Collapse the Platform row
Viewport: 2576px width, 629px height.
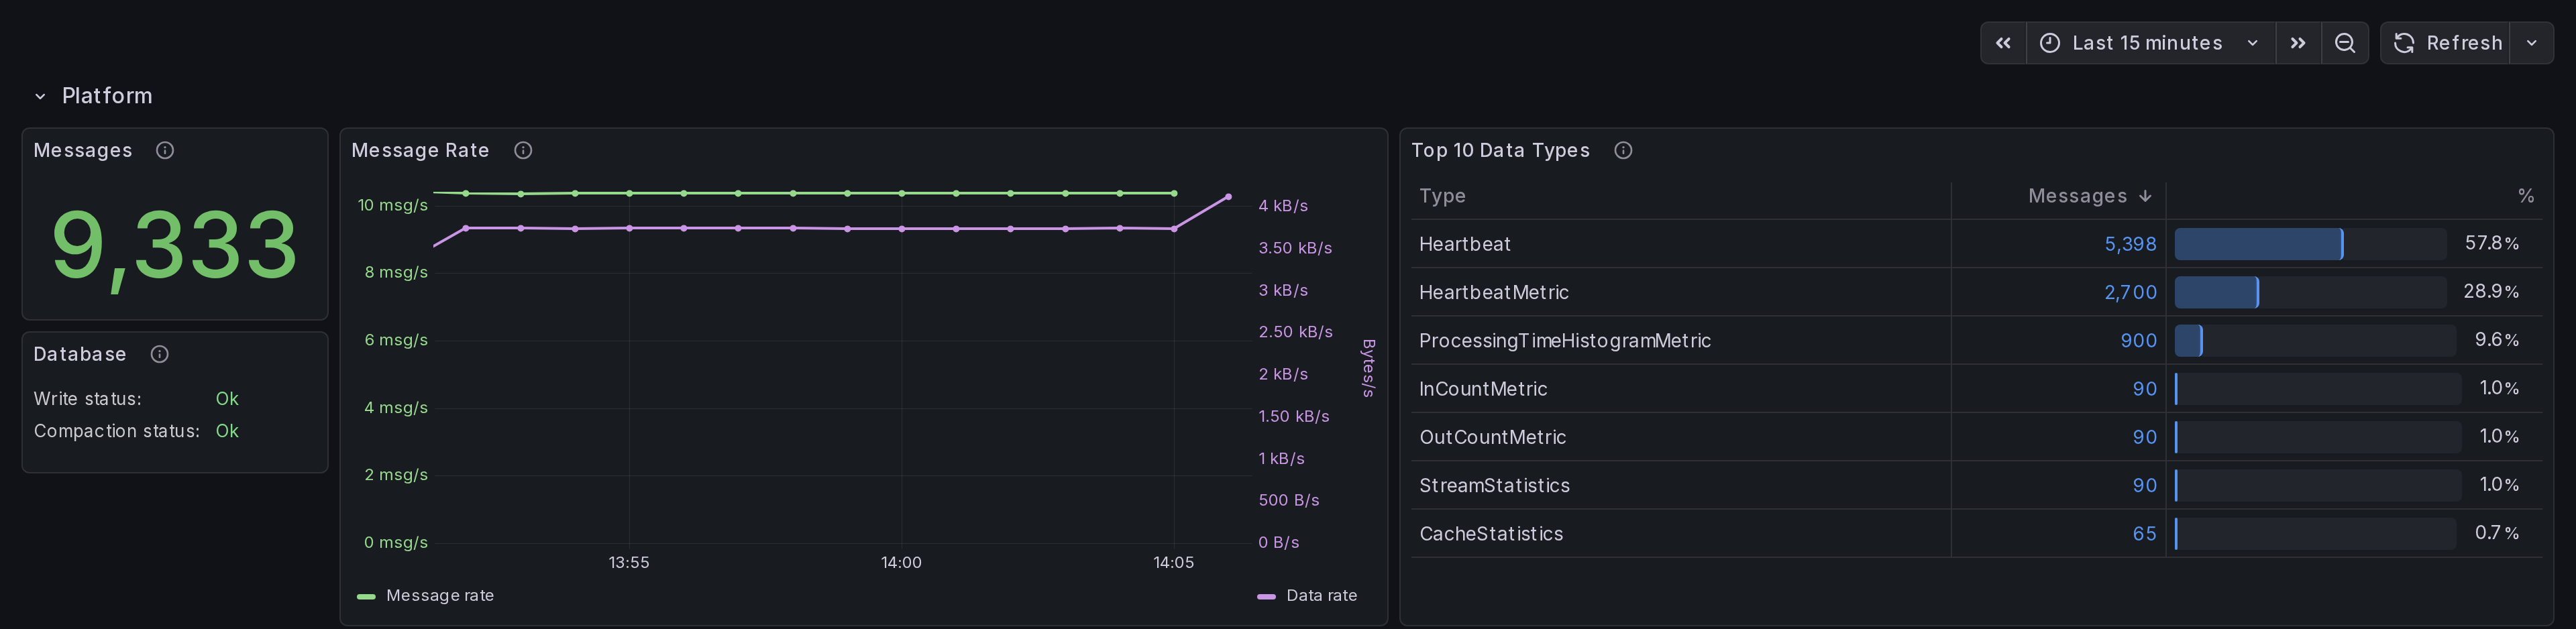pyautogui.click(x=40, y=96)
